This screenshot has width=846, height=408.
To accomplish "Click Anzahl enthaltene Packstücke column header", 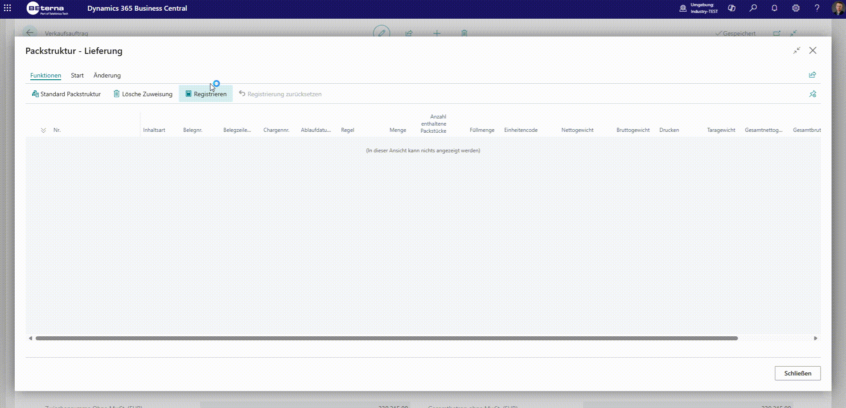I will (434, 124).
